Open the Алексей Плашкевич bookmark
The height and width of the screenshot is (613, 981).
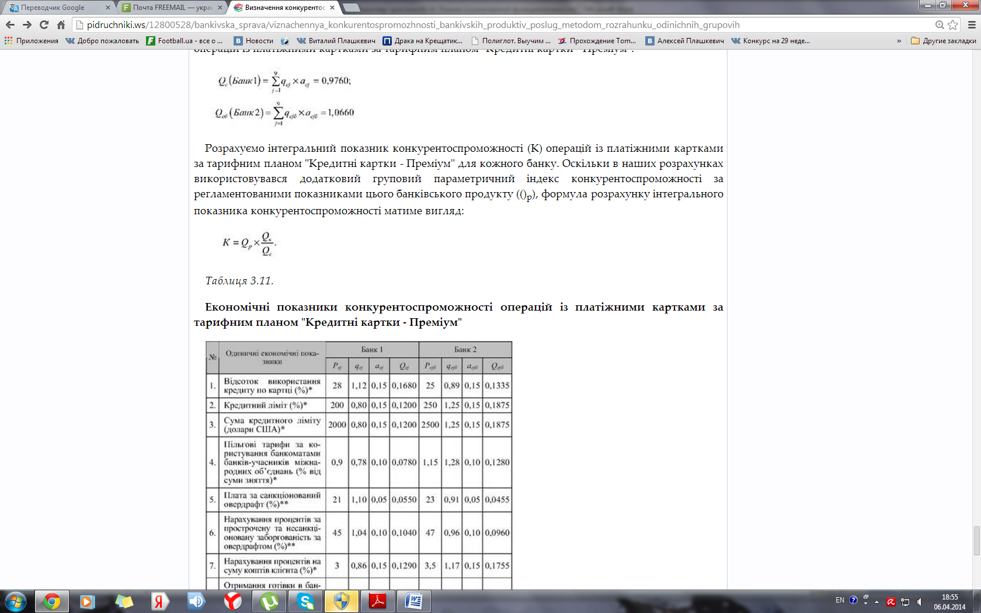[x=685, y=41]
